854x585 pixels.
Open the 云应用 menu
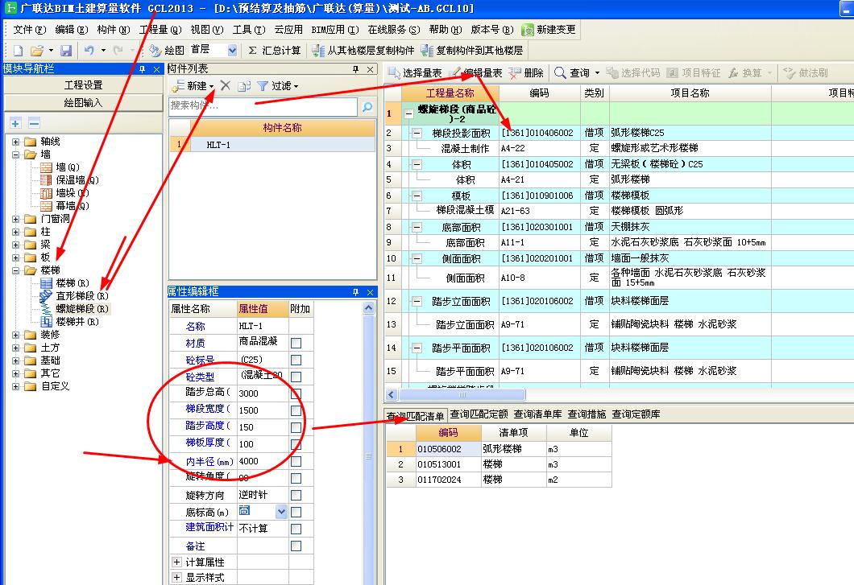288,30
